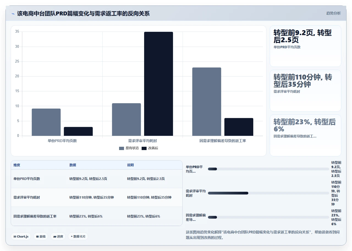The width and height of the screenshot is (352, 251).
Task: Click the 数据 table column header
Action: pyautogui.click(x=73, y=165)
